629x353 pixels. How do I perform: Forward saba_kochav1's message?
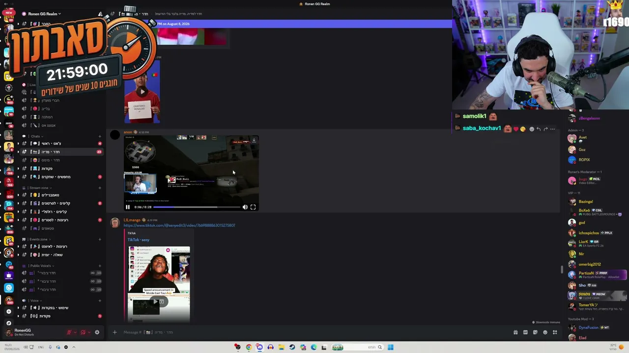[545, 129]
